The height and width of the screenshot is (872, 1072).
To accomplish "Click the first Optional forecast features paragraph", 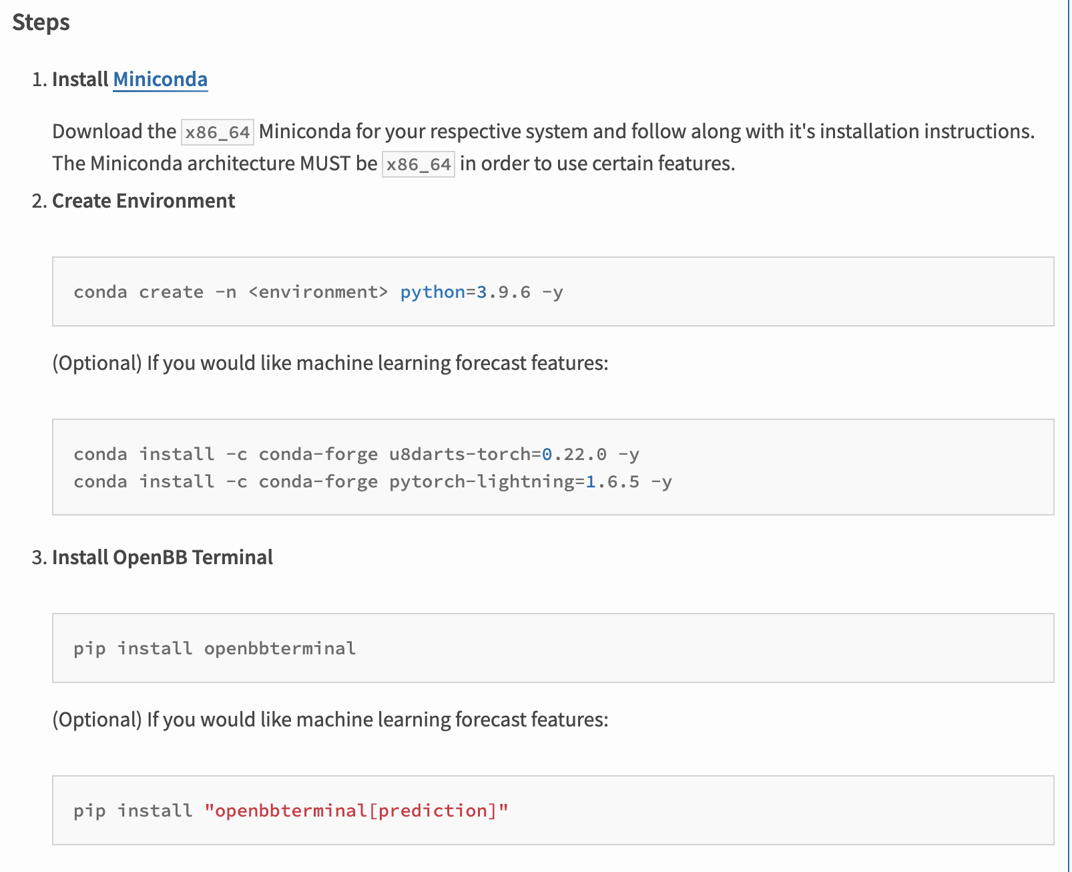I will [x=330, y=363].
